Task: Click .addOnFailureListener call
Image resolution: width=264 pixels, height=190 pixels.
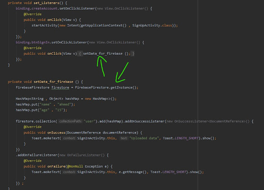Action: (37, 155)
